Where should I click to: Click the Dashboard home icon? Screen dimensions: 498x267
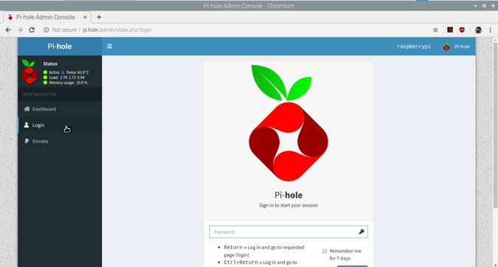coord(27,109)
